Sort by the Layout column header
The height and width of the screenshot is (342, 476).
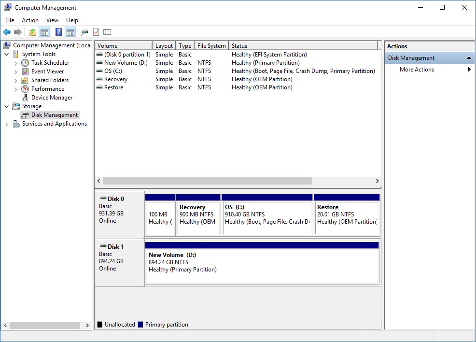tap(164, 45)
